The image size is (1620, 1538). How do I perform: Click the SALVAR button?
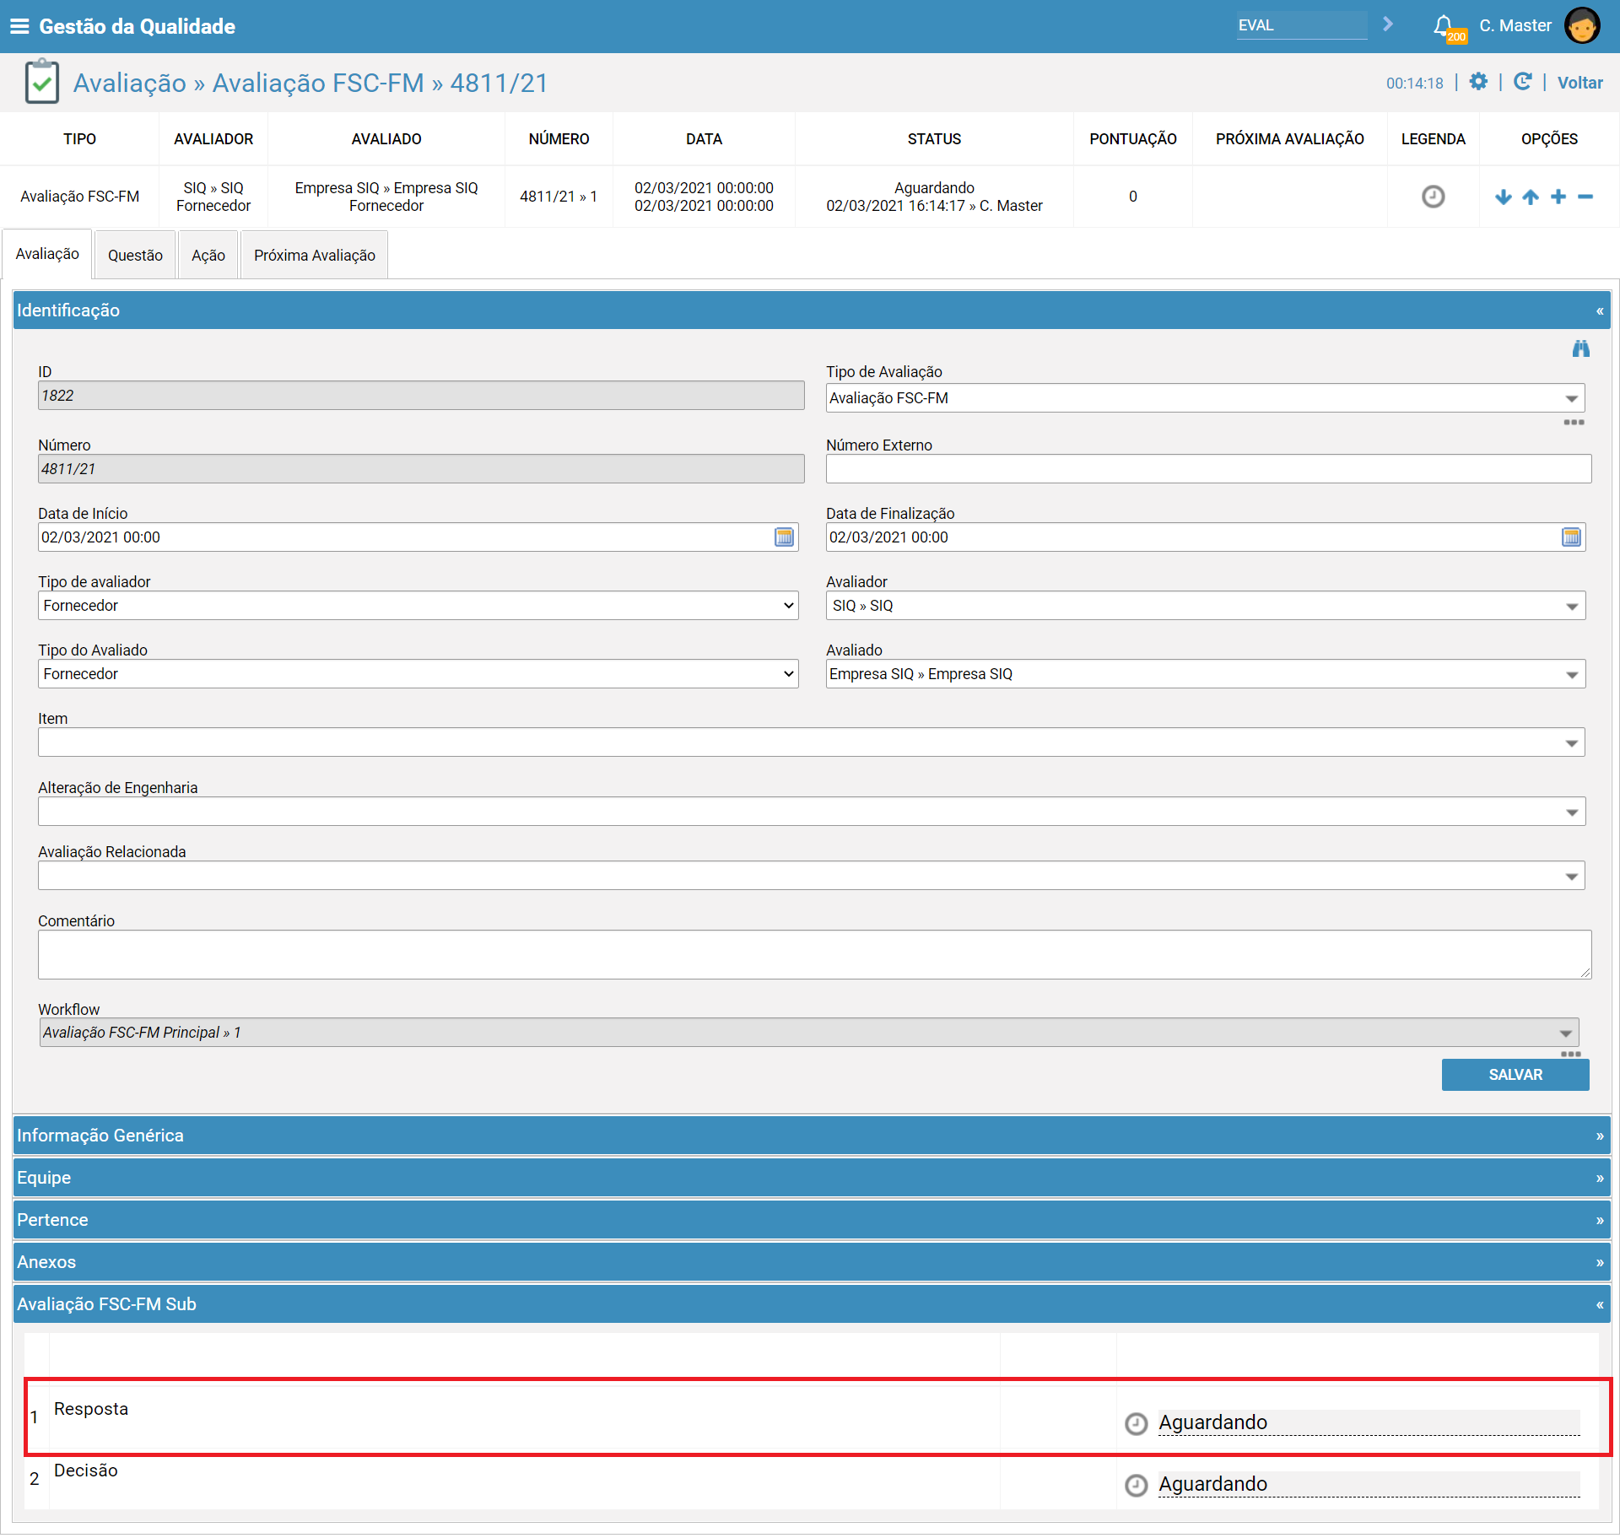(1515, 1075)
